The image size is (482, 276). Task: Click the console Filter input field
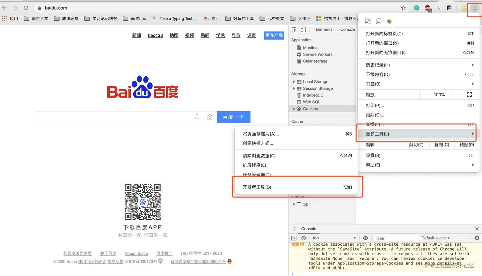395,238
